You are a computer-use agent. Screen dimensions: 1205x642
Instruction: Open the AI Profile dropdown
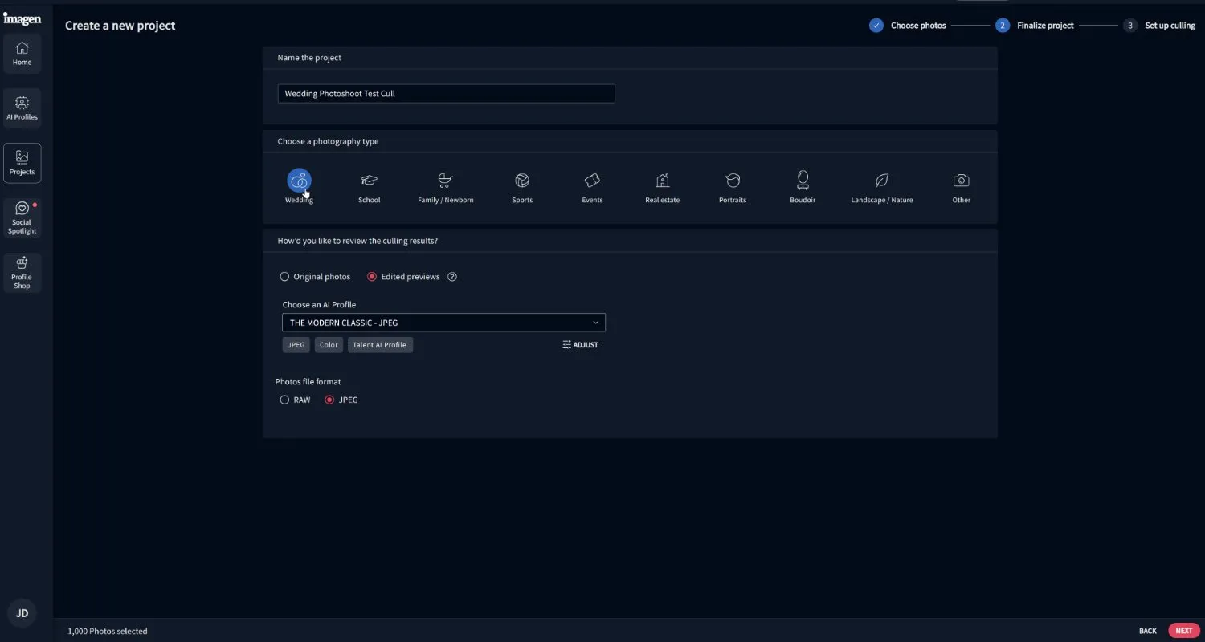click(x=443, y=323)
